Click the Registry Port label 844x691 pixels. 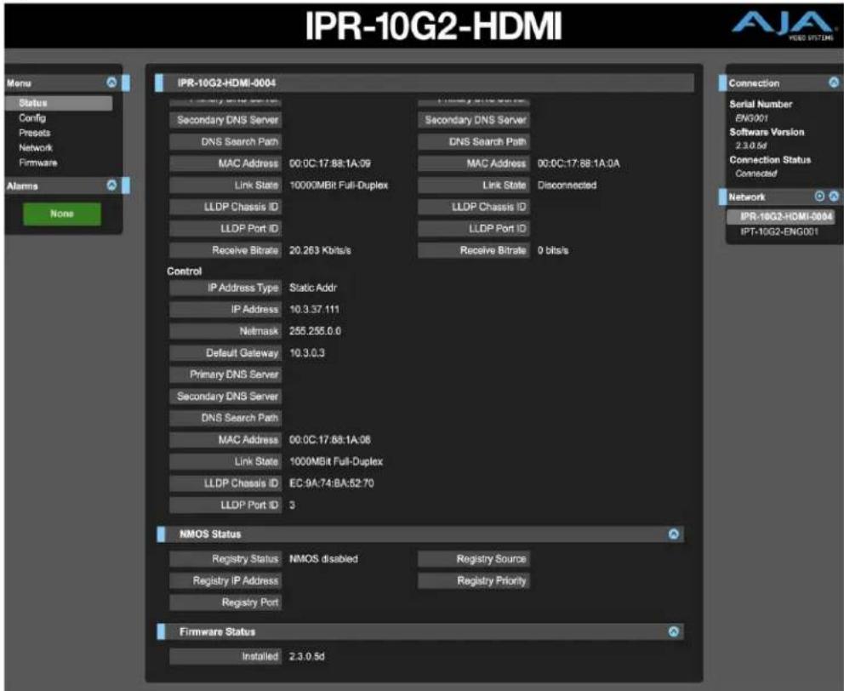[x=225, y=602]
